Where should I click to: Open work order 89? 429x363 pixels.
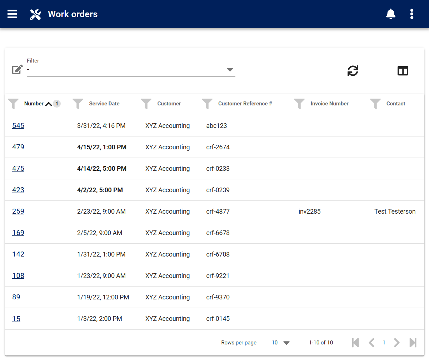coord(16,297)
